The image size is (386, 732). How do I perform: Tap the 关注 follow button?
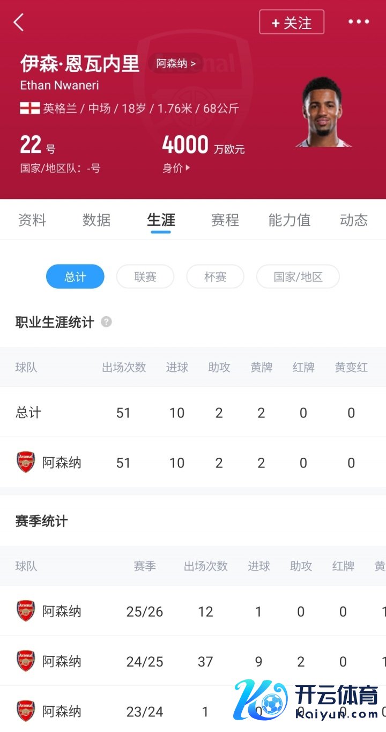(x=292, y=23)
